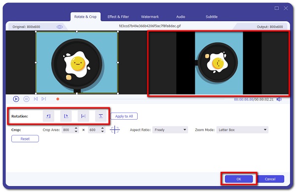
Task: Maximize the edit window
Action: (277, 8)
